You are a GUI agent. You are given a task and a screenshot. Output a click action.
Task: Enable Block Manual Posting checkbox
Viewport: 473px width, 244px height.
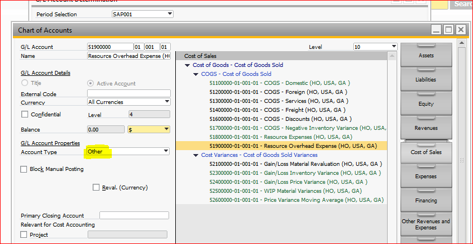coord(24,169)
